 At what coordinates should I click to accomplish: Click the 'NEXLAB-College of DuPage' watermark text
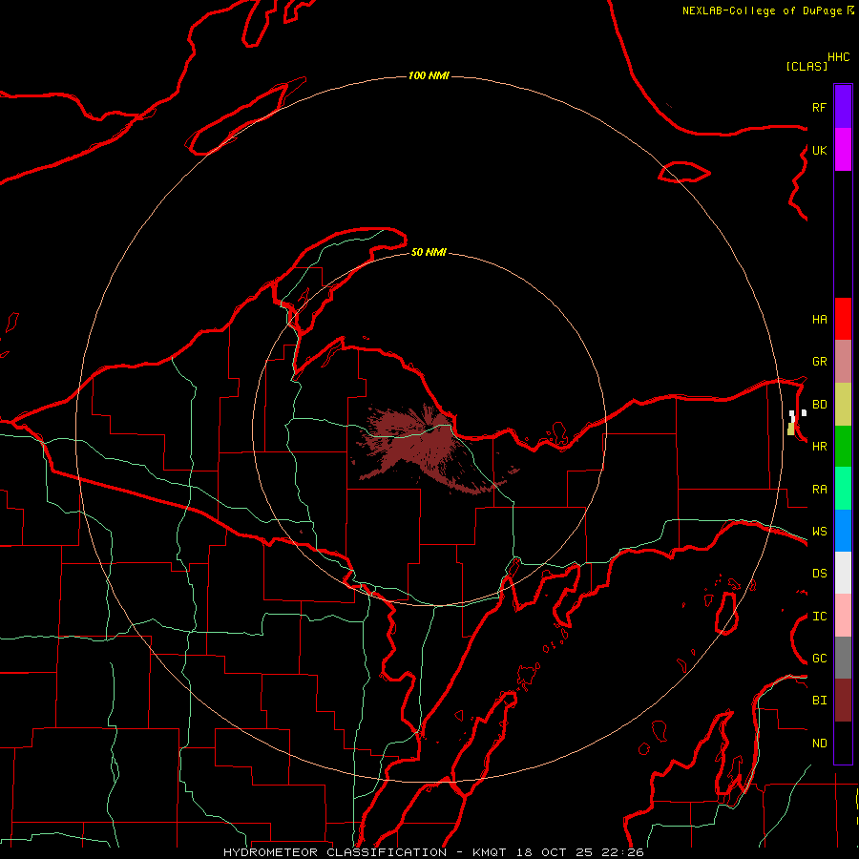[x=762, y=10]
